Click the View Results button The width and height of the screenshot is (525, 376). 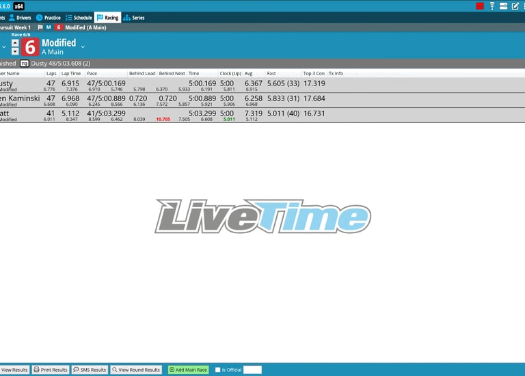14,370
